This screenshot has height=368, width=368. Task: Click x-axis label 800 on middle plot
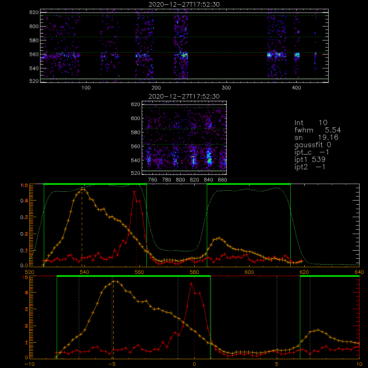[180, 180]
